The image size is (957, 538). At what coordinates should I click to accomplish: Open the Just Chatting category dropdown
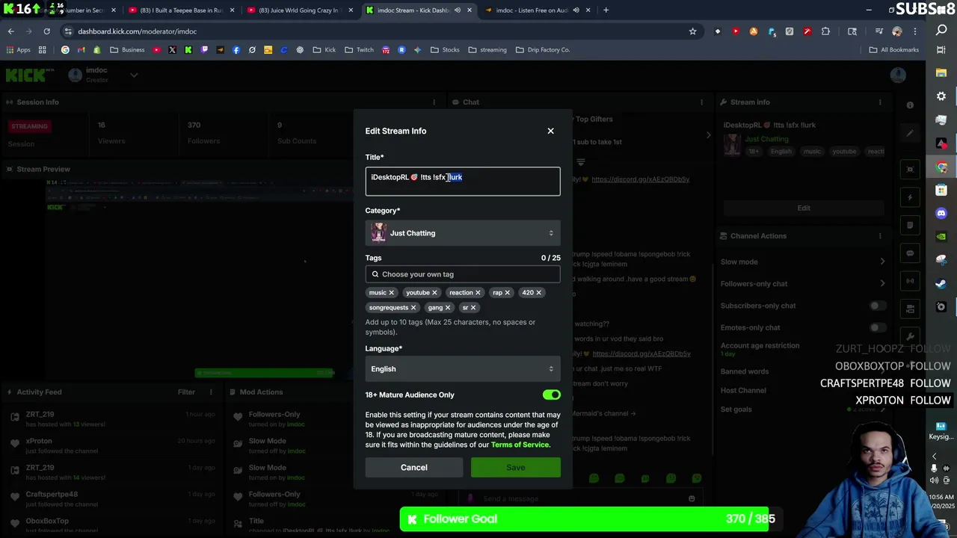463,233
